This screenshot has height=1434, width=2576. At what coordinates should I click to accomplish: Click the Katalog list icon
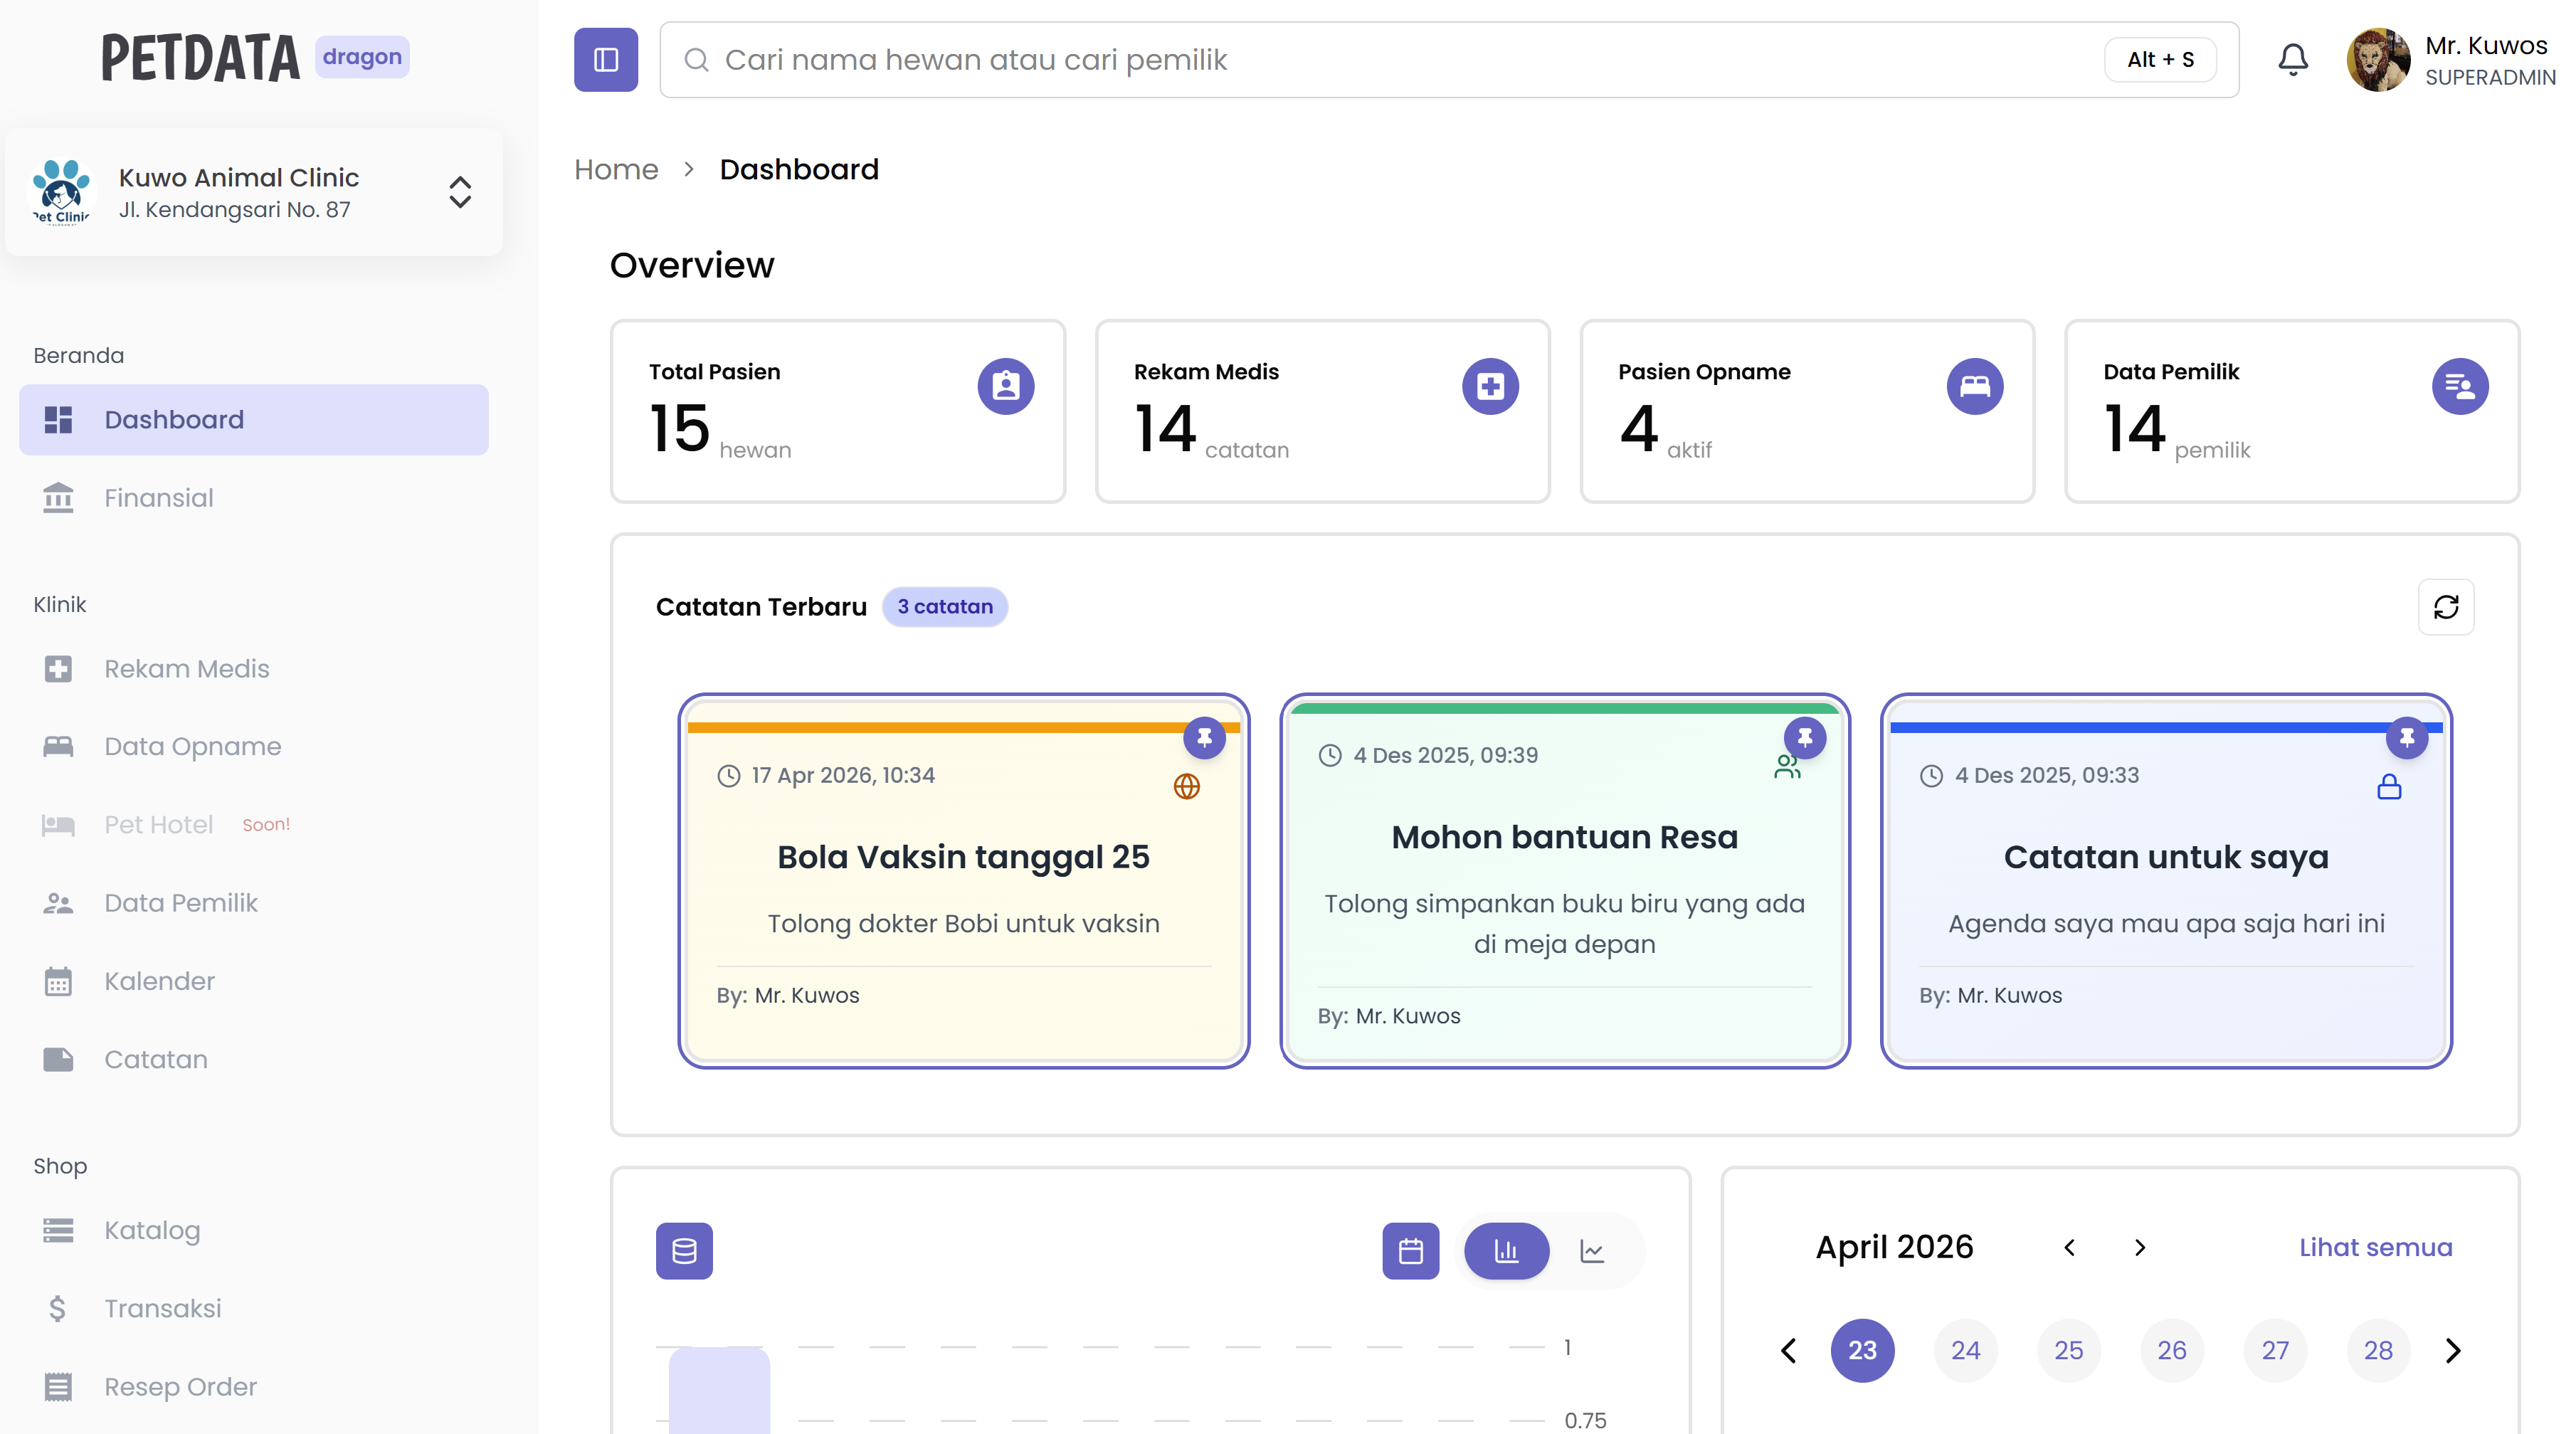(x=58, y=1230)
